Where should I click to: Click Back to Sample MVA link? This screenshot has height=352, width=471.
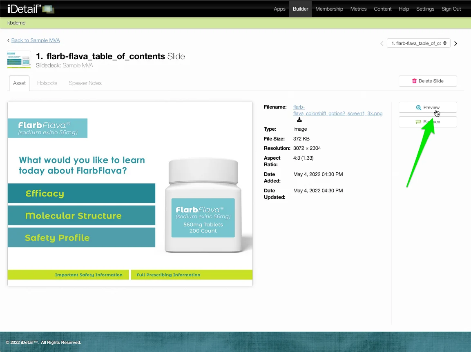[36, 40]
